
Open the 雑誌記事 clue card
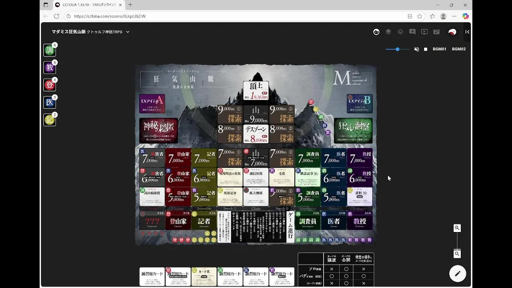tap(308, 177)
